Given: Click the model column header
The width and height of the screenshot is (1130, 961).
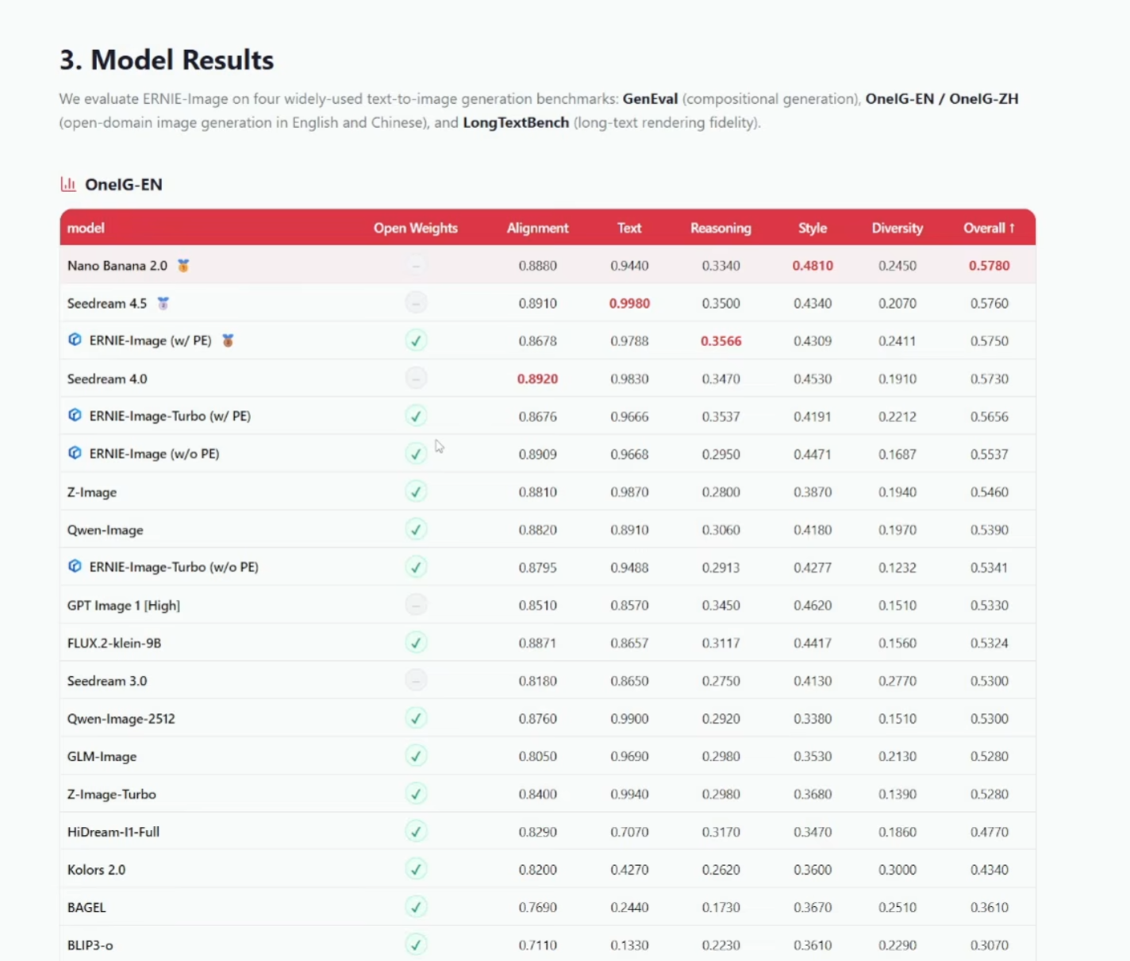Looking at the screenshot, I should point(86,228).
